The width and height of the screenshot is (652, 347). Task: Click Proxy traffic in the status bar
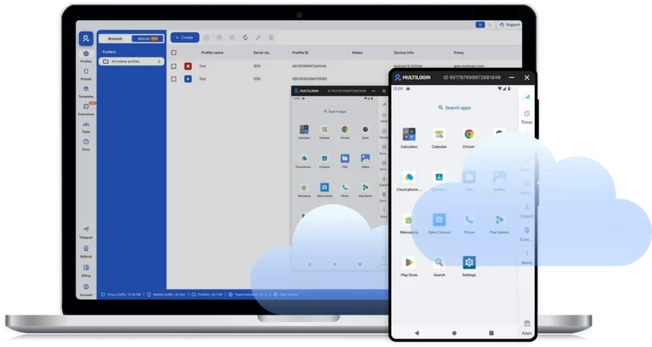point(121,294)
